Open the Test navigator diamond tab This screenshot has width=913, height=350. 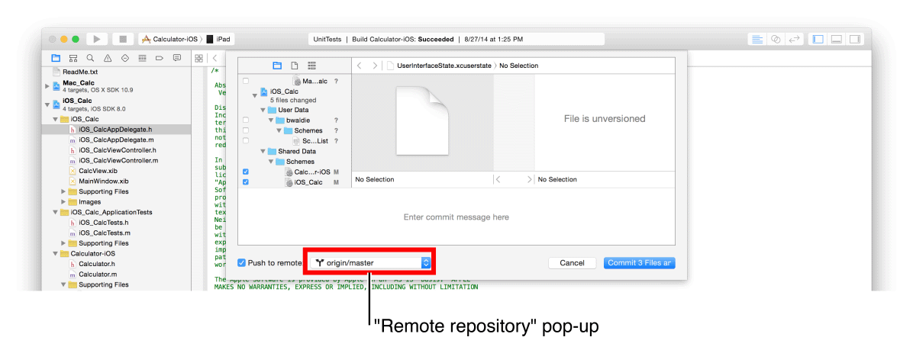tap(124, 58)
